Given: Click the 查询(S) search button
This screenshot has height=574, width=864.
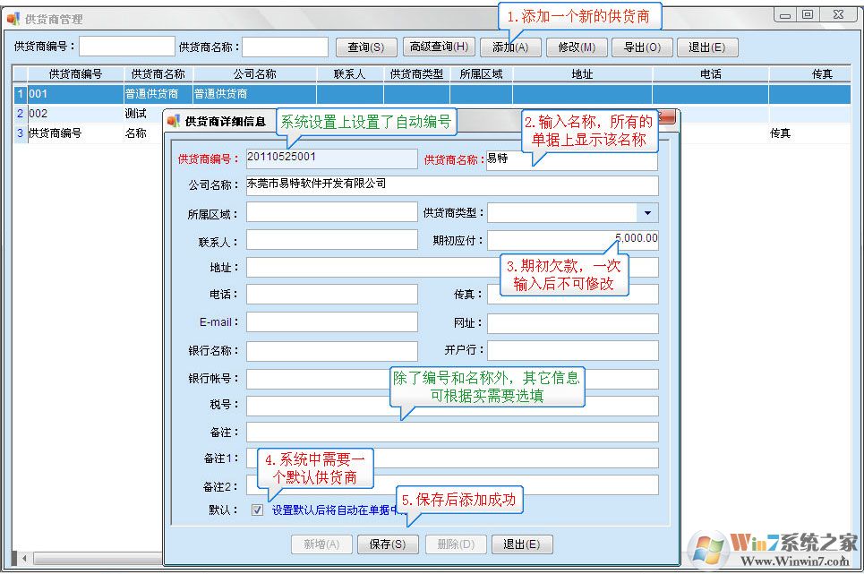Looking at the screenshot, I should 366,47.
